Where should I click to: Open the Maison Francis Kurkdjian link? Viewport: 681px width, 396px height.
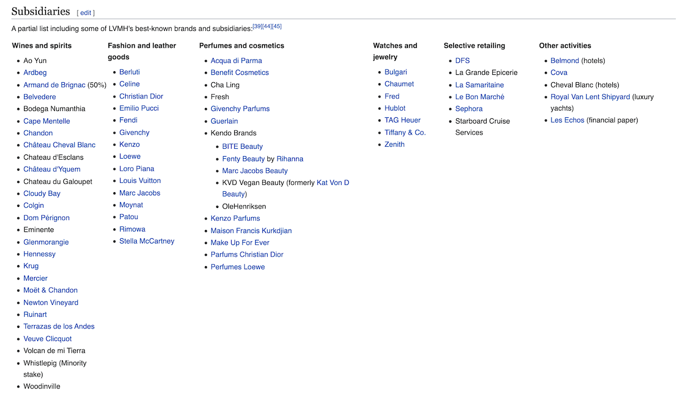(251, 230)
